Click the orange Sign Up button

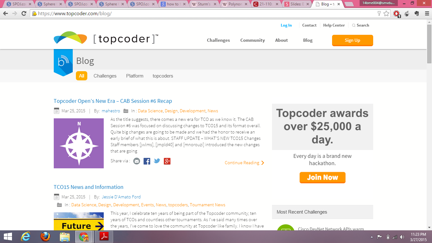[352, 40]
